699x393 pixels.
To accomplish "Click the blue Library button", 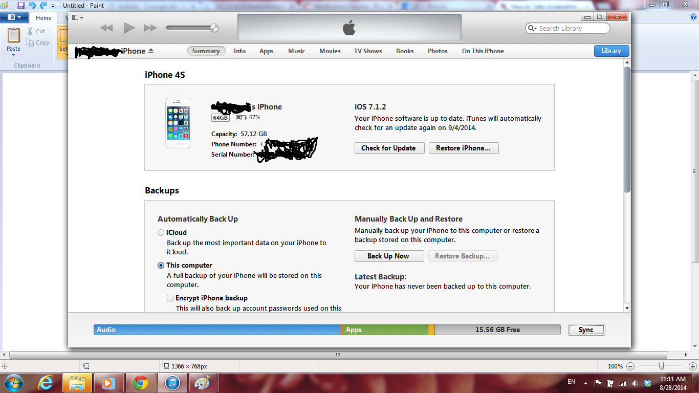I will tap(611, 51).
